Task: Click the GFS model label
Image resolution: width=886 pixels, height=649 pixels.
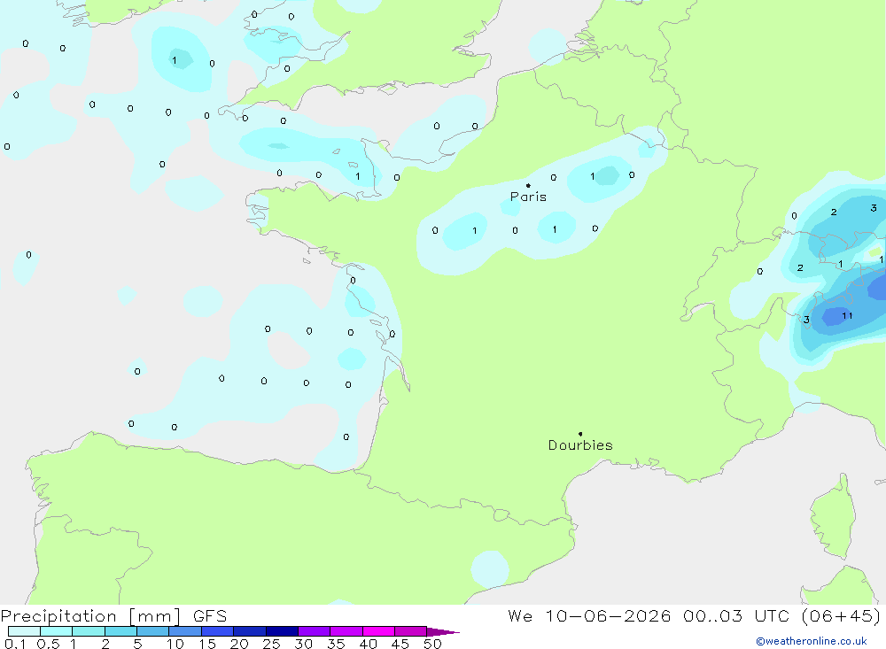Action: click(x=210, y=615)
